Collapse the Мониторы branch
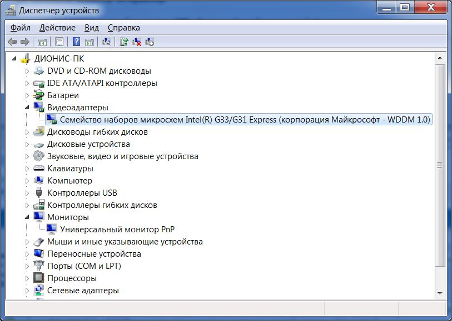452x321 pixels. point(27,217)
